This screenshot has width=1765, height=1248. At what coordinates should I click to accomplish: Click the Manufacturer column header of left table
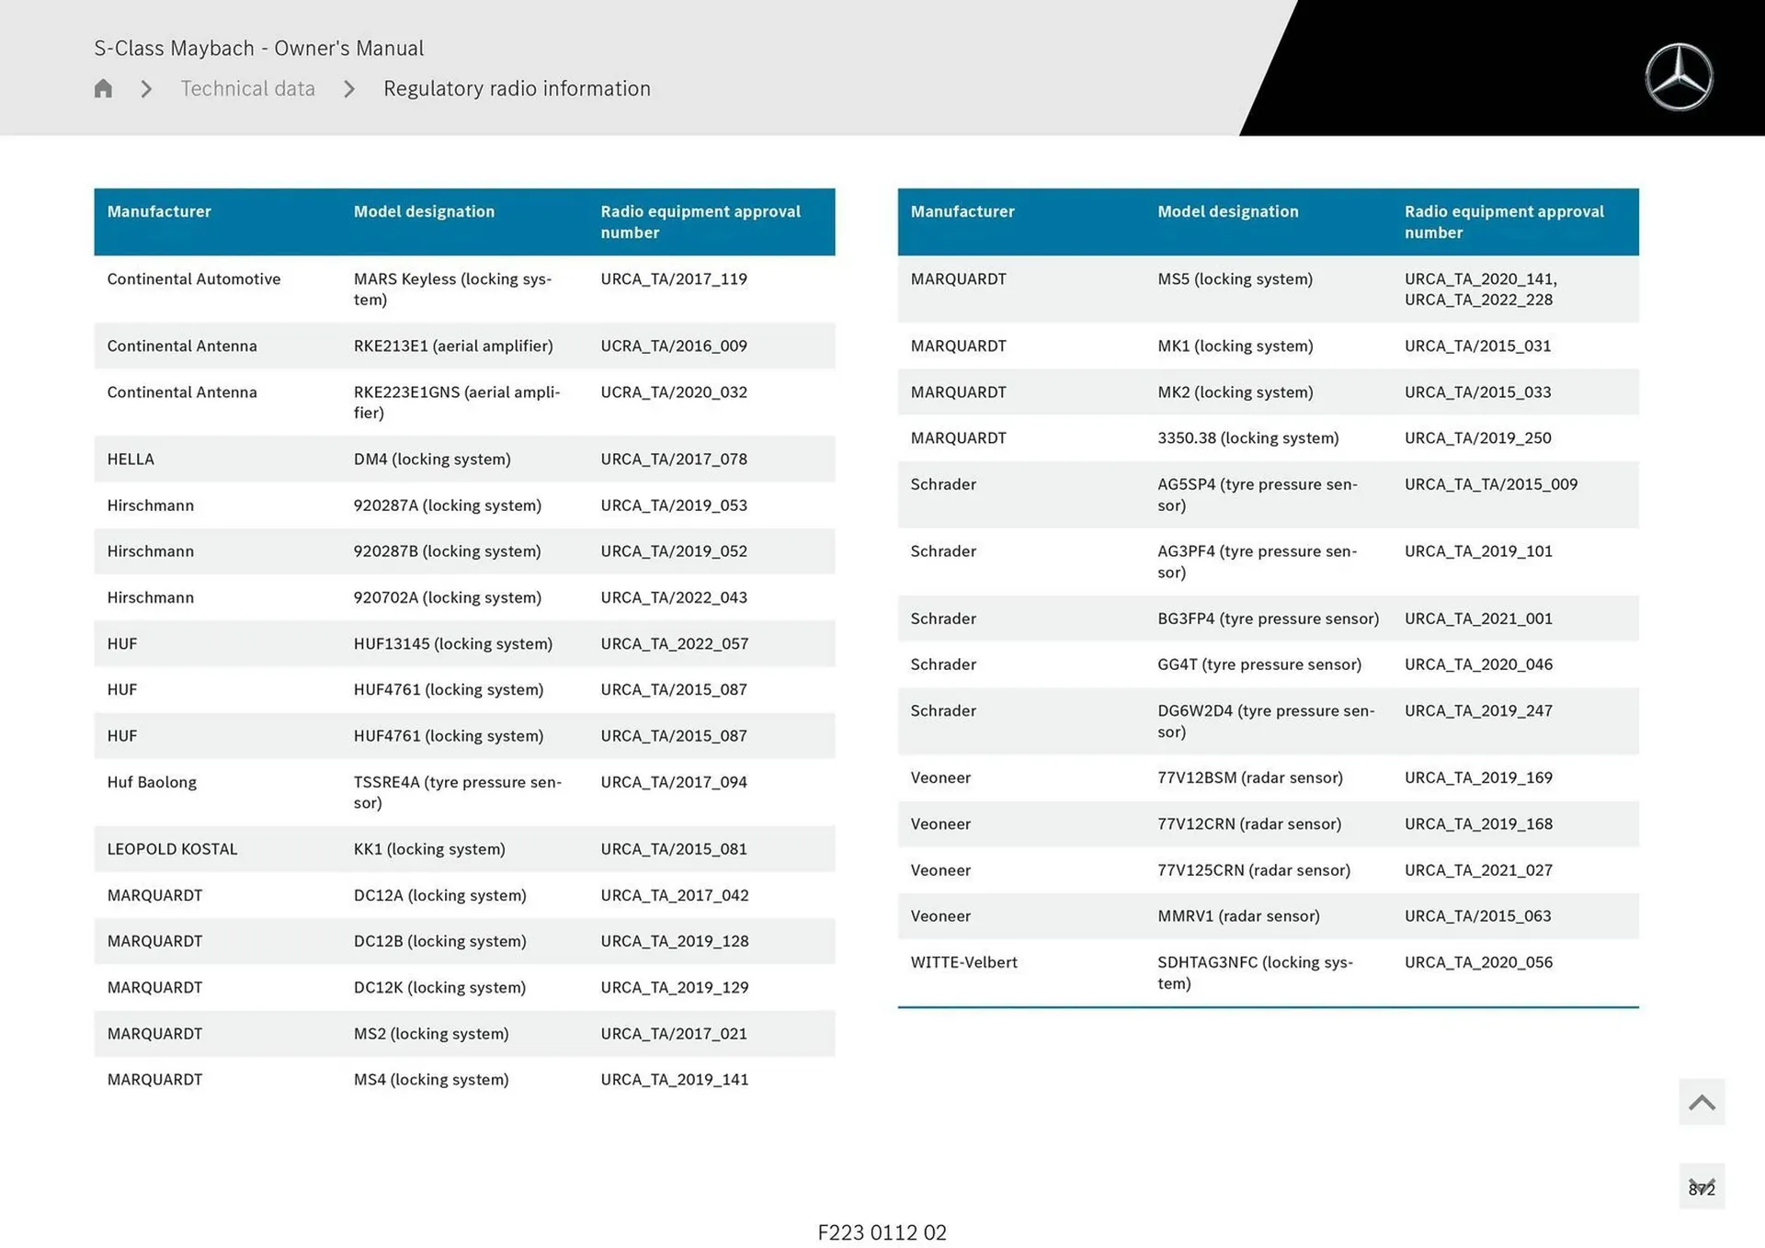159,211
